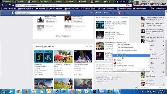Focus the Search Facebook field
Image resolution: width=167 pixels, height=94 pixels.
[x=40, y=13]
